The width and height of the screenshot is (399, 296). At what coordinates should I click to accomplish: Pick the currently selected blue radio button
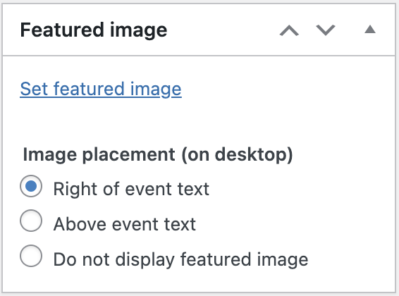[x=31, y=186]
